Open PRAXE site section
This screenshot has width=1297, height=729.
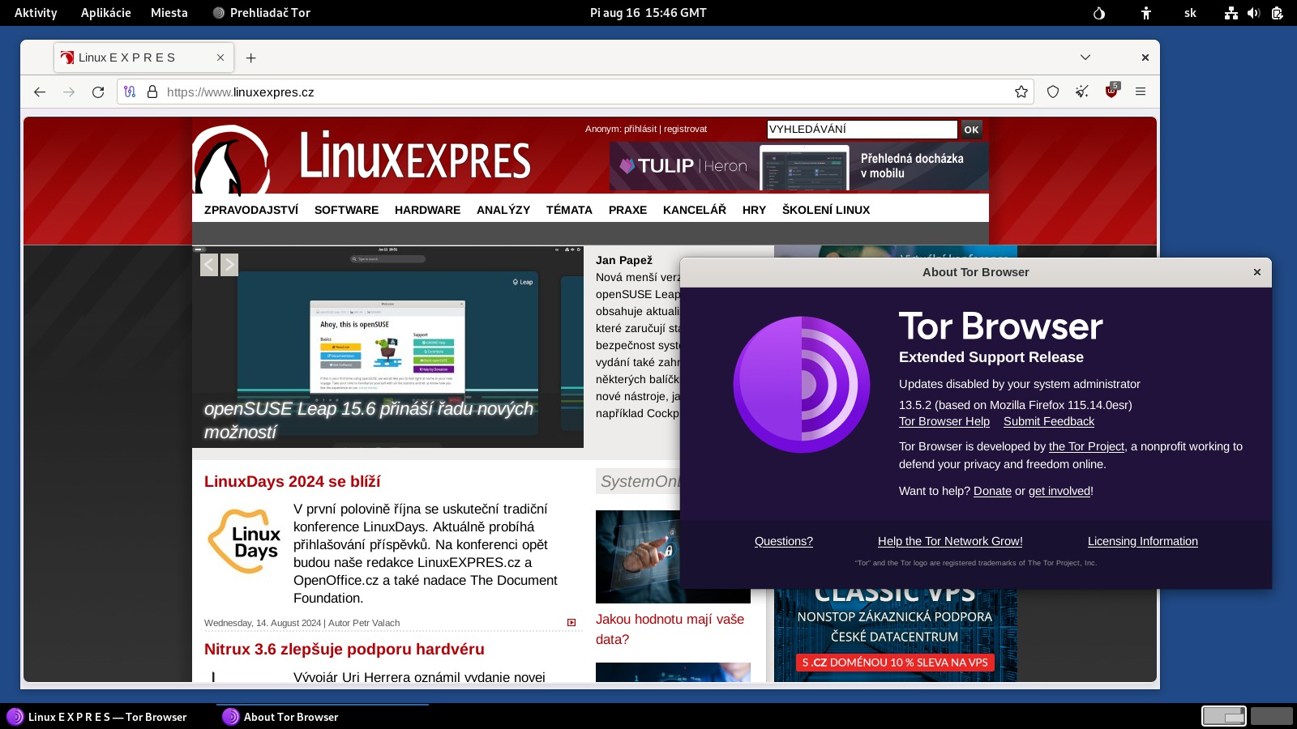[x=627, y=210]
